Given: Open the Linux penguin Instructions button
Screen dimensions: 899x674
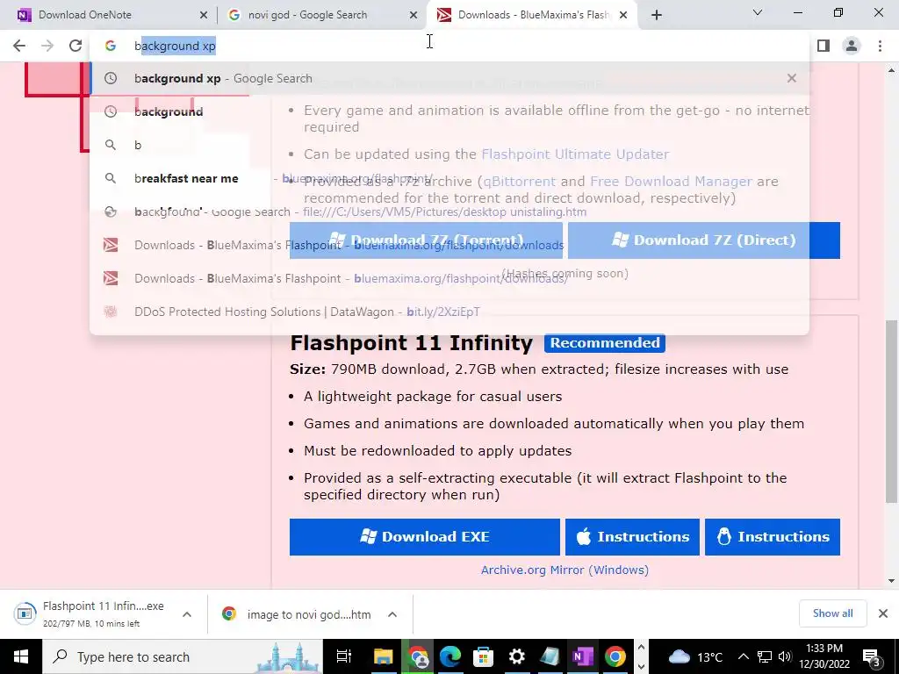Looking at the screenshot, I should click(x=773, y=537).
